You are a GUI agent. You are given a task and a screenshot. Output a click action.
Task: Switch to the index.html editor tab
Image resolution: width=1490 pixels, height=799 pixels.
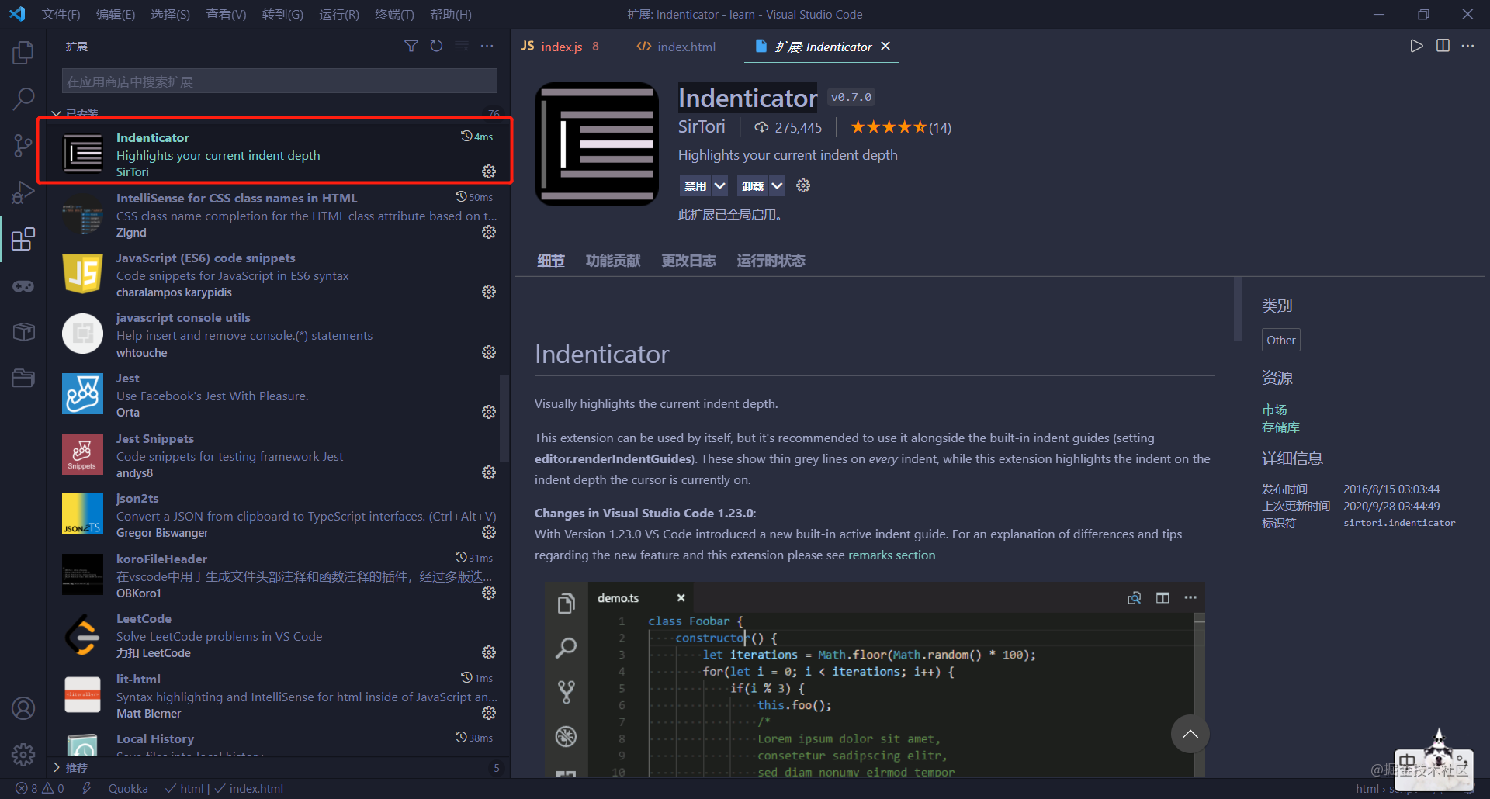tap(677, 47)
